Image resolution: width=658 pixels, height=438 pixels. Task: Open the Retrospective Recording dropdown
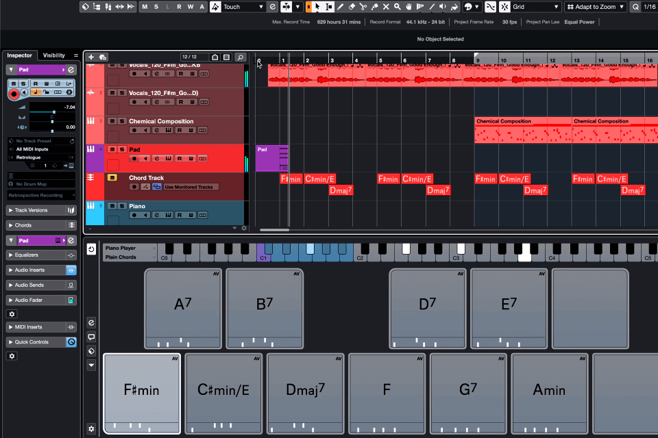42,195
